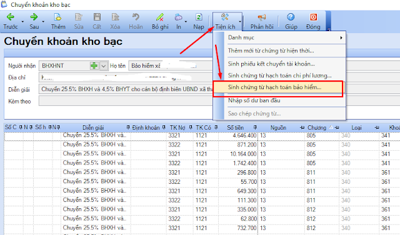Viewport: 400px width, 235px height.
Task: Click the Người nhận field BHXHNT
Action: (65, 66)
